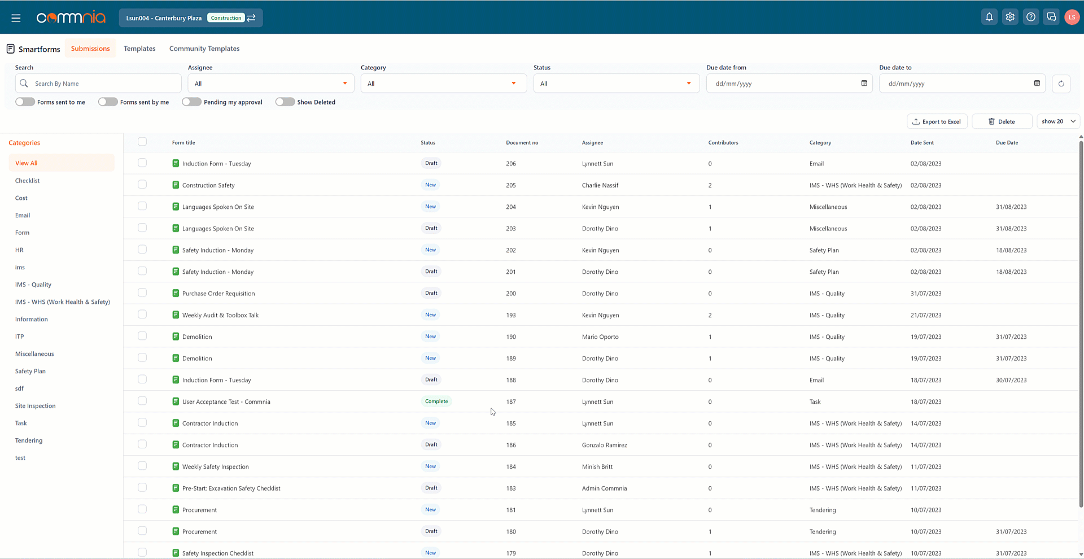The width and height of the screenshot is (1084, 559).
Task: Sort by Form title column header
Action: (x=183, y=143)
